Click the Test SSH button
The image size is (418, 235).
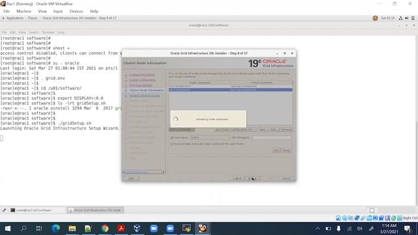(x=276, y=150)
